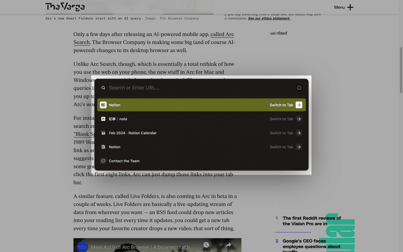Click the YouTube channel avatar in video embed
Screen dimensions: 403x252
[x=82, y=247]
